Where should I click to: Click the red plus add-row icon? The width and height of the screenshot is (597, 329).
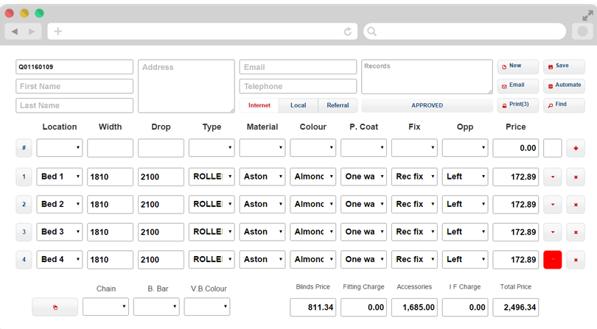[576, 148]
